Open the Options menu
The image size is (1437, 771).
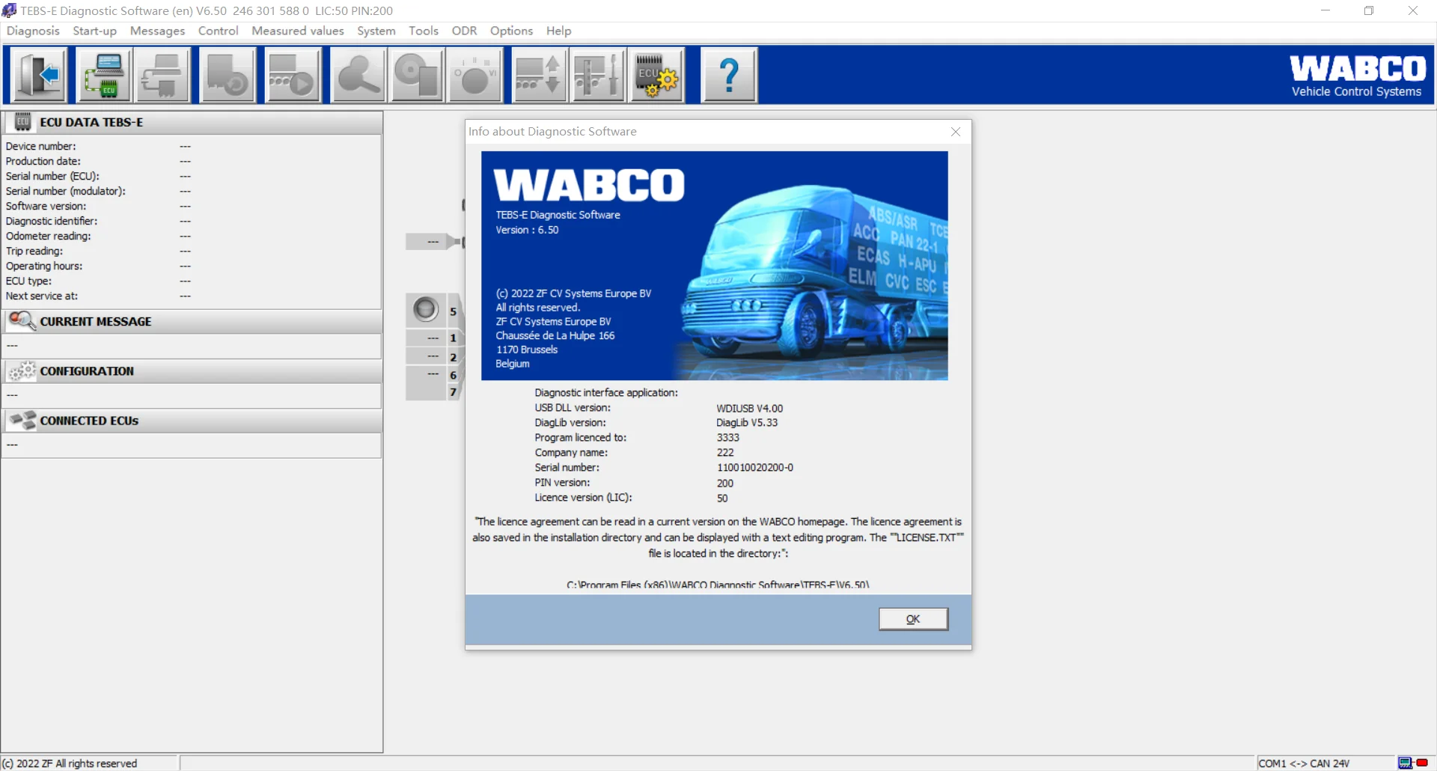[x=511, y=31]
